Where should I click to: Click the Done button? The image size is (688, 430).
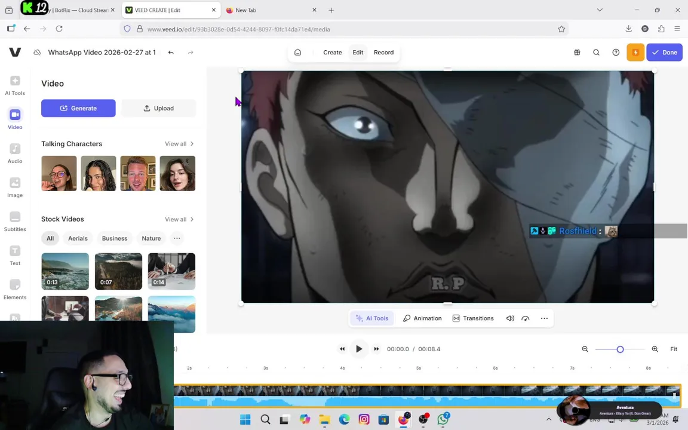click(x=664, y=52)
